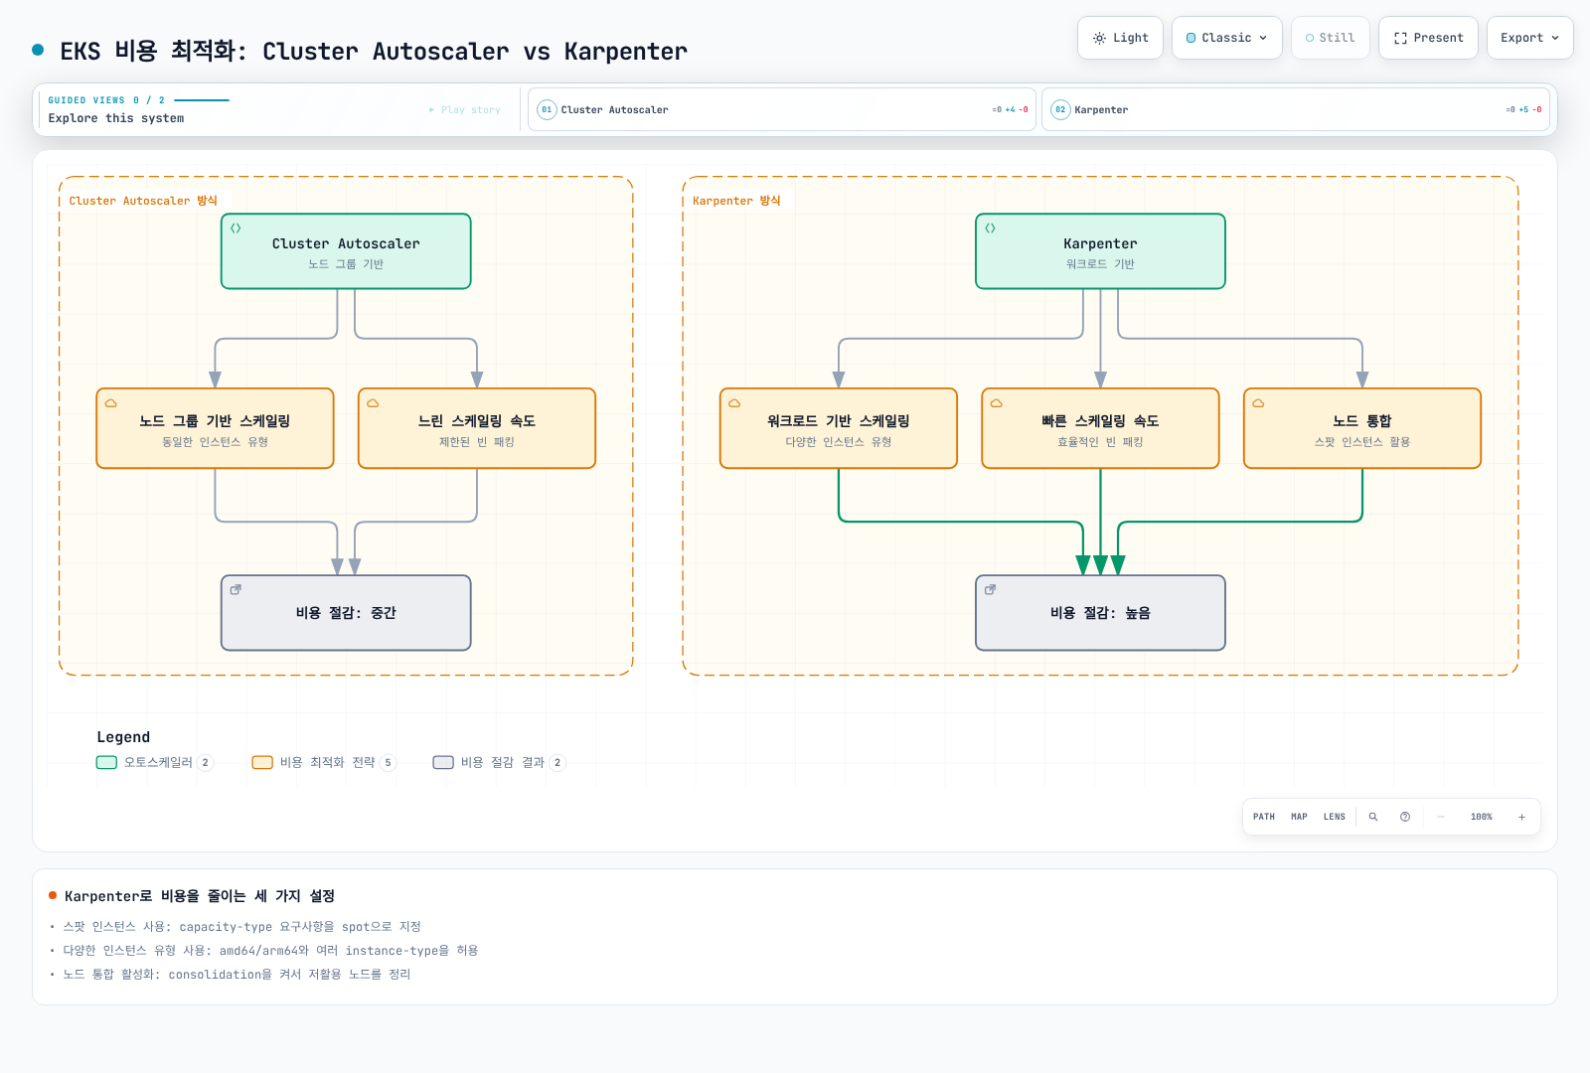Toggle 오토스케일러 legend swatch
This screenshot has height=1073, width=1590.
106,763
